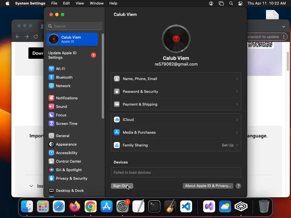Select Network in the sidebar
Screen dimensions: 291x218
(59, 86)
